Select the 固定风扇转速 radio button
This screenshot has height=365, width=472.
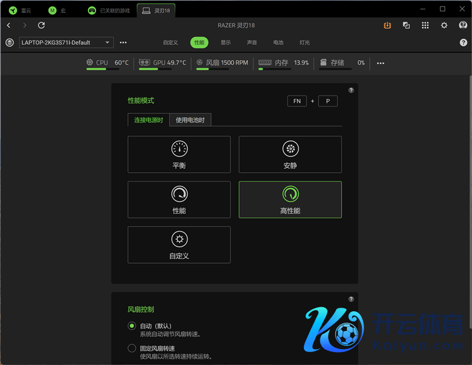click(x=132, y=348)
